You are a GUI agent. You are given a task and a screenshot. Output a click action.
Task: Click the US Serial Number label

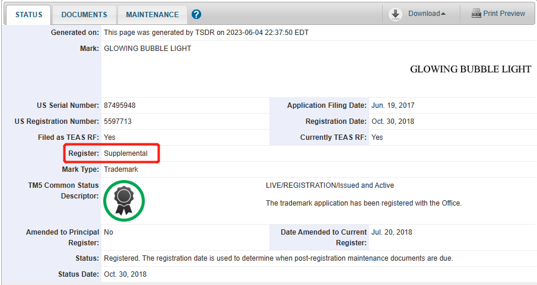[x=68, y=105]
